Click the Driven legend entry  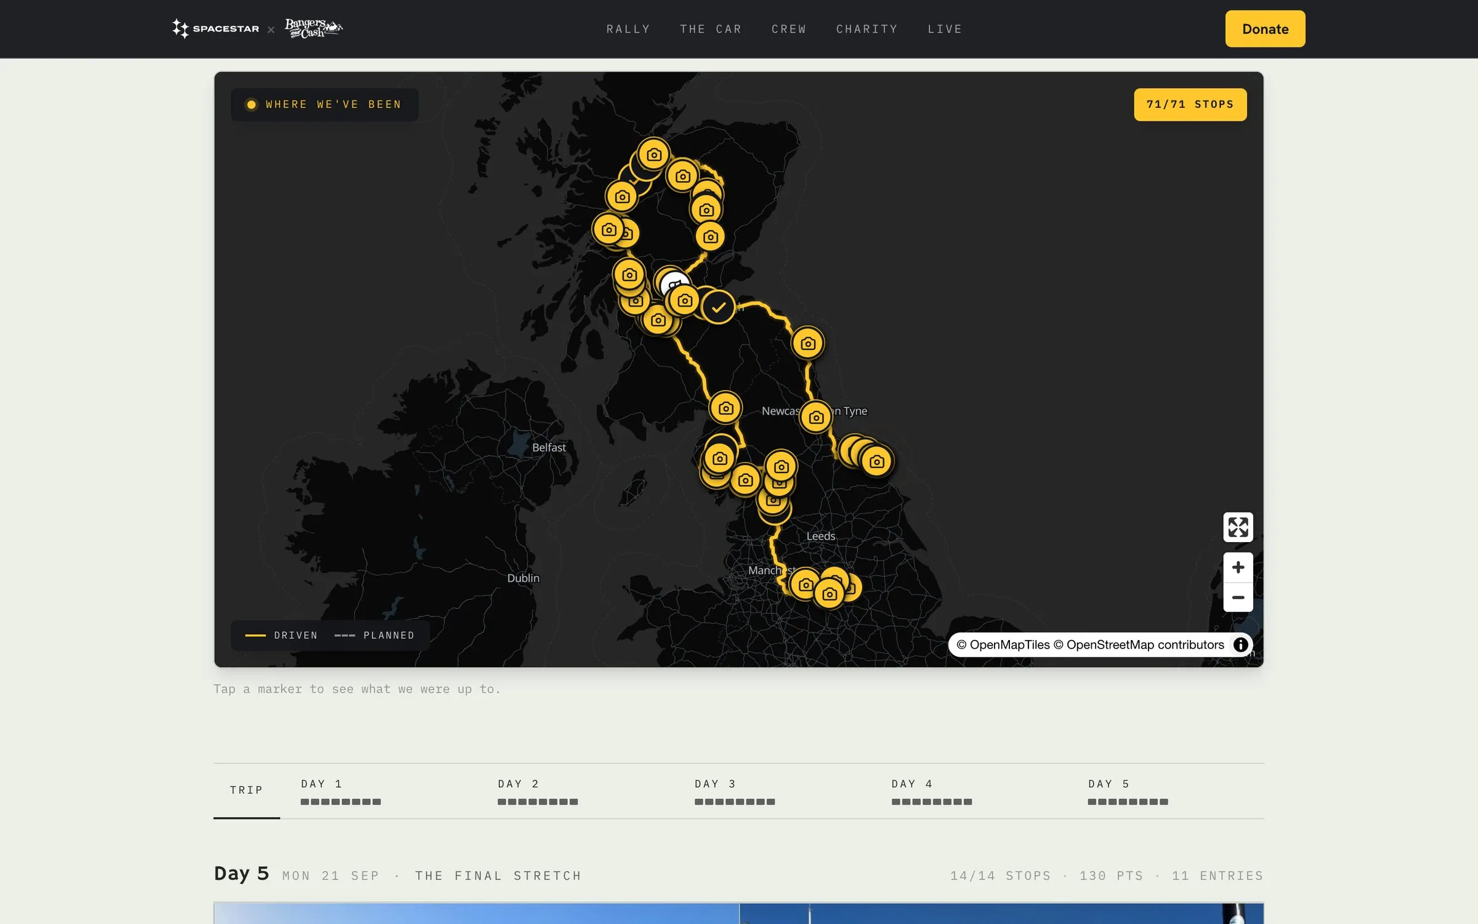(281, 635)
